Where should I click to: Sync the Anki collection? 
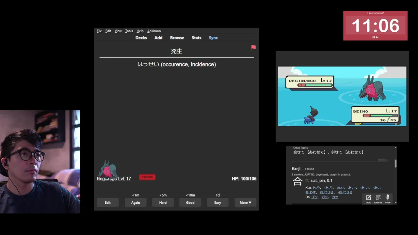(x=213, y=38)
